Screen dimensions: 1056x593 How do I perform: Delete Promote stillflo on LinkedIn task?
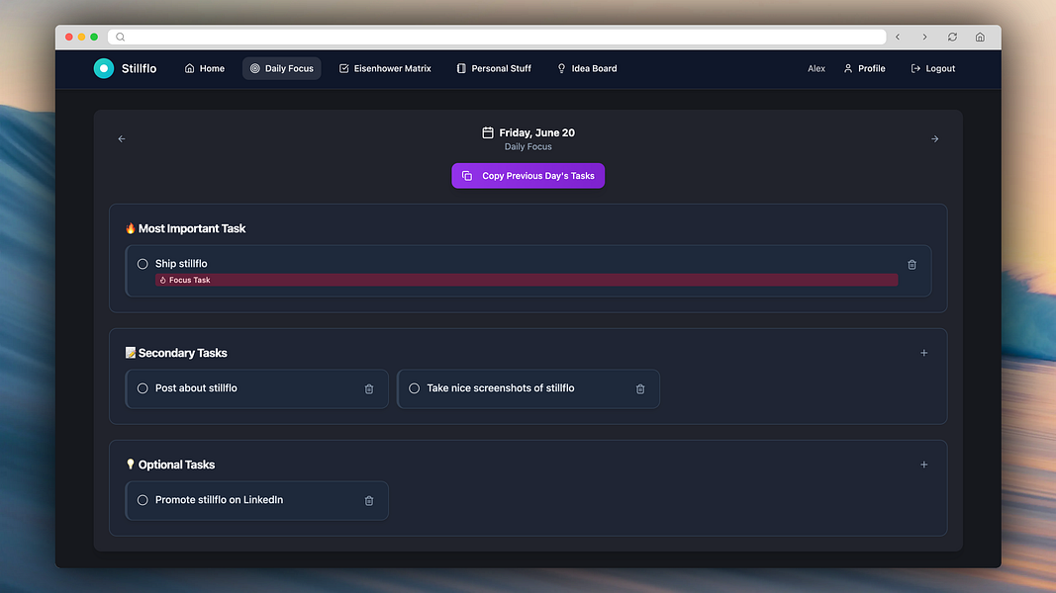[369, 501]
